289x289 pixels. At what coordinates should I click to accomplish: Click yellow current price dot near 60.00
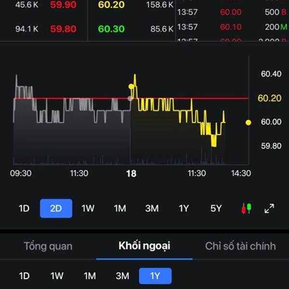click(x=248, y=122)
